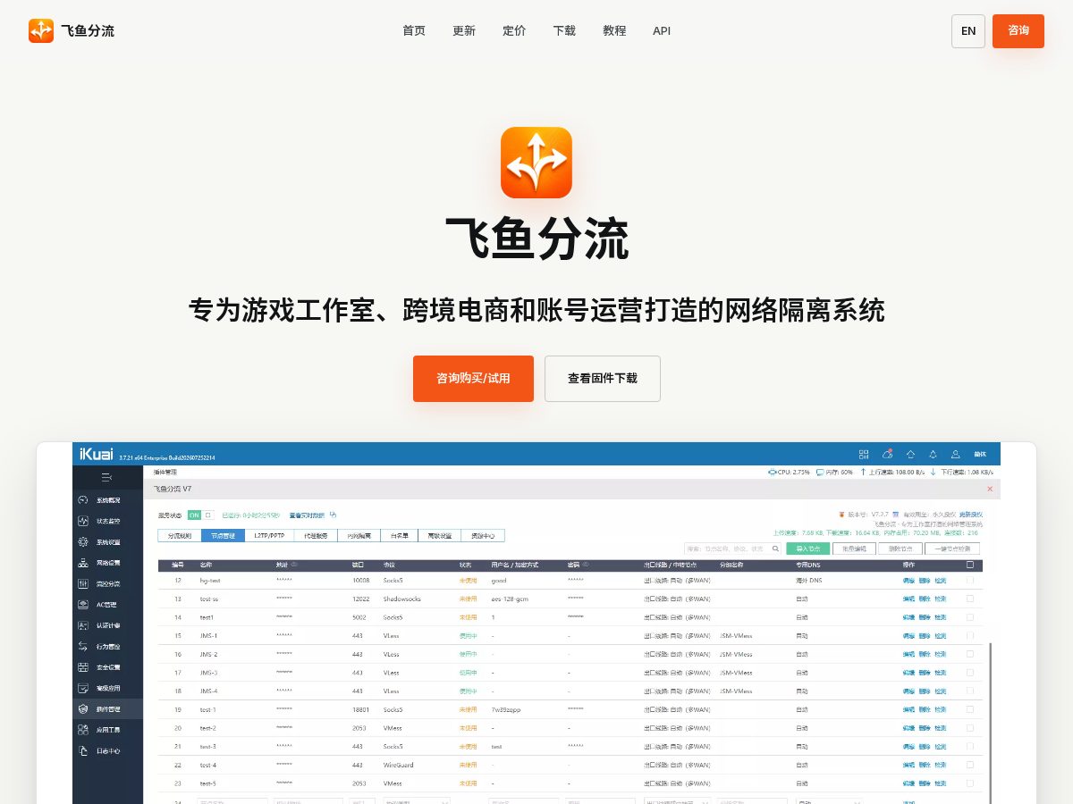Open 教程 in the site navigation
Screen dimensions: 1073x804
(614, 30)
